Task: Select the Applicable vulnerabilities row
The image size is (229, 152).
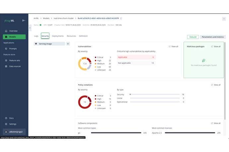Action: pyautogui.click(x=136, y=57)
